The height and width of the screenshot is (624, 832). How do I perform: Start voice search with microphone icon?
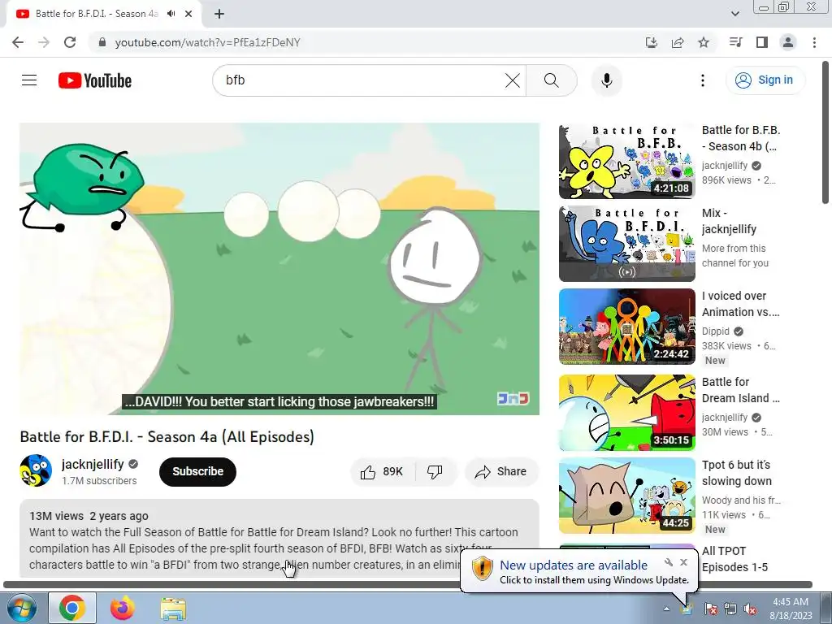pyautogui.click(x=606, y=80)
